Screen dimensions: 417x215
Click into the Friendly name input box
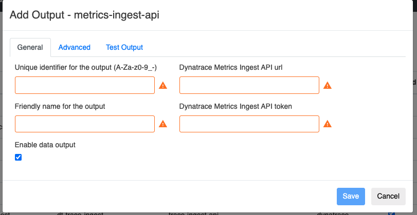[x=85, y=124]
